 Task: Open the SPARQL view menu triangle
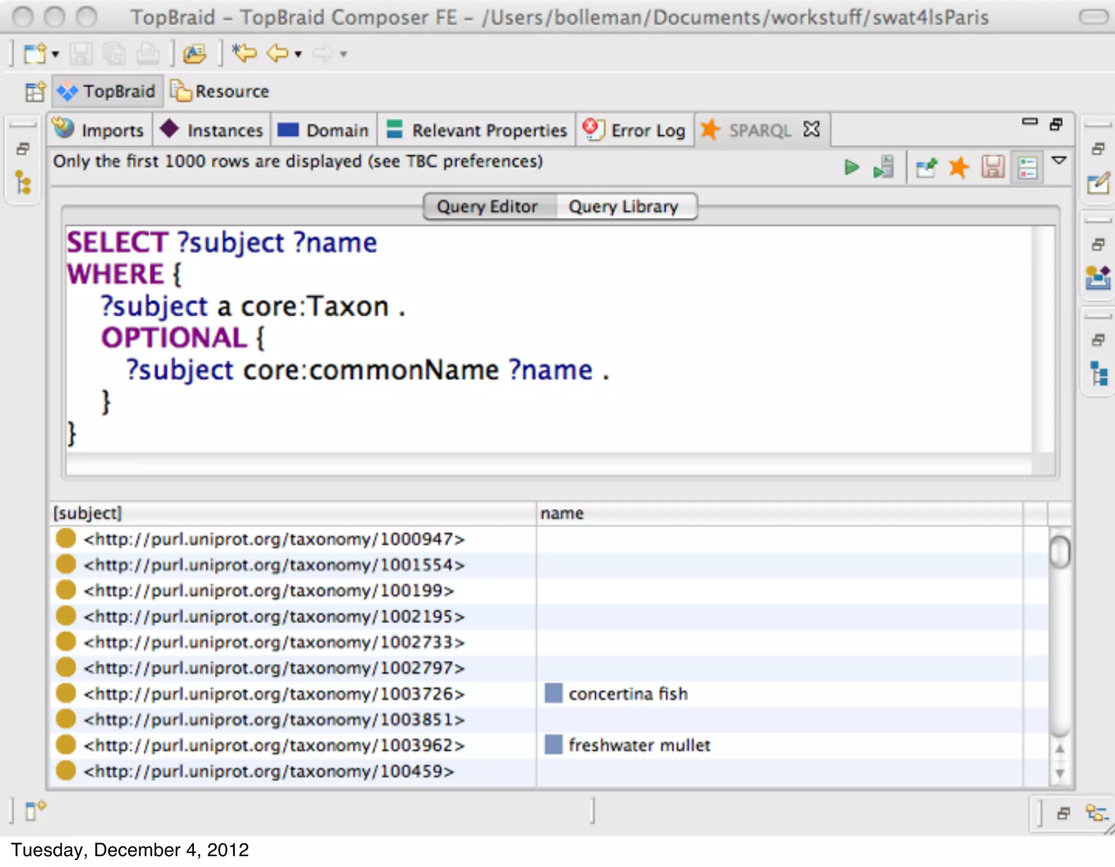(1059, 161)
